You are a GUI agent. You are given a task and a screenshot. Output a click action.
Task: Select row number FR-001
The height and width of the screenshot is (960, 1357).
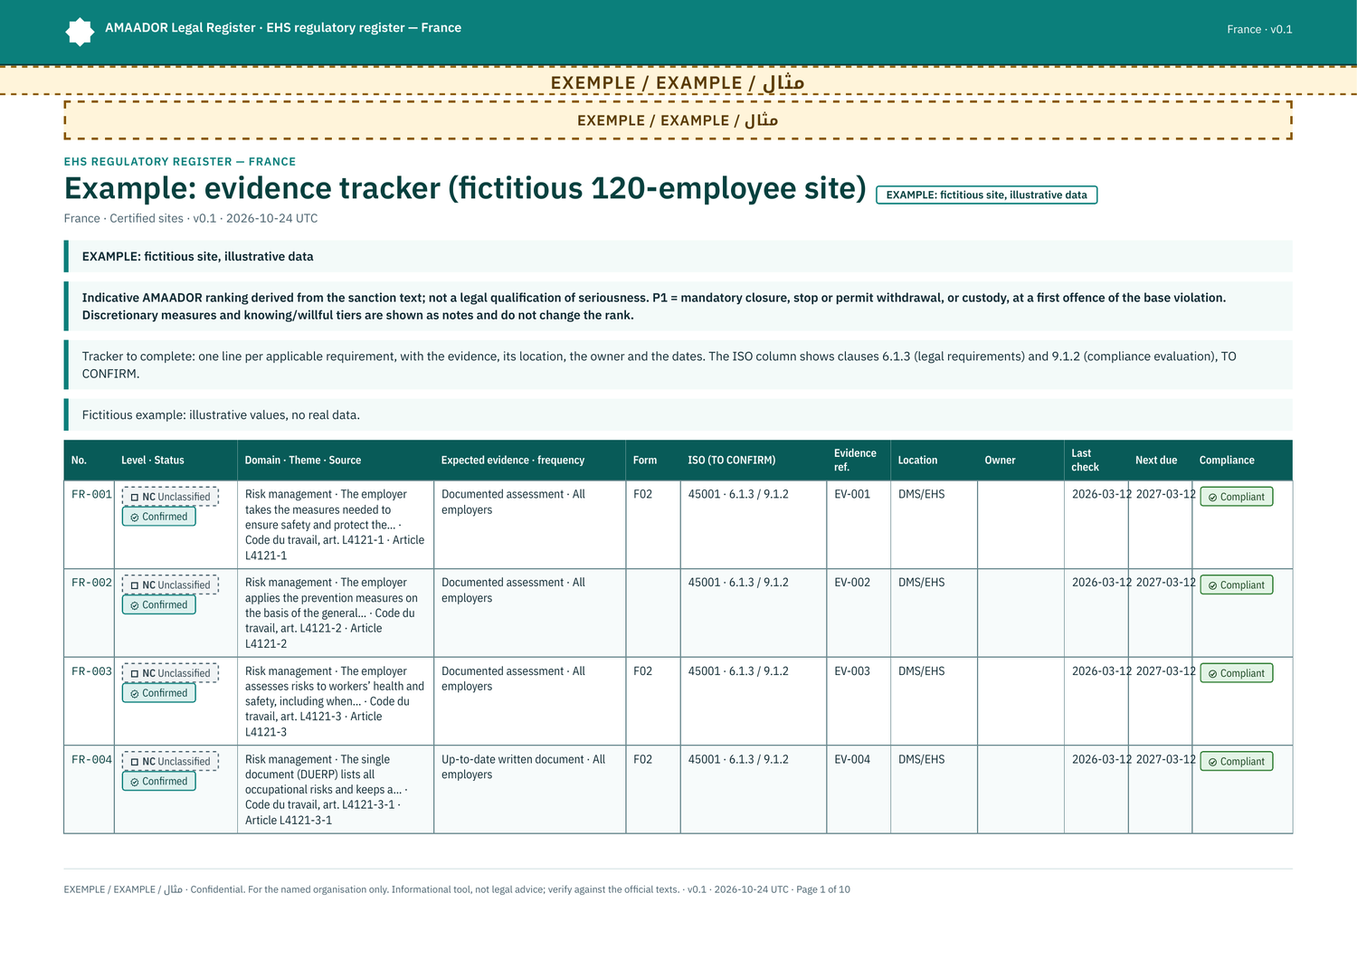point(92,495)
